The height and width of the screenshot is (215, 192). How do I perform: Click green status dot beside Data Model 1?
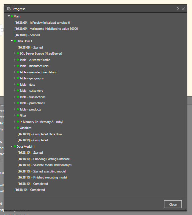(15, 146)
